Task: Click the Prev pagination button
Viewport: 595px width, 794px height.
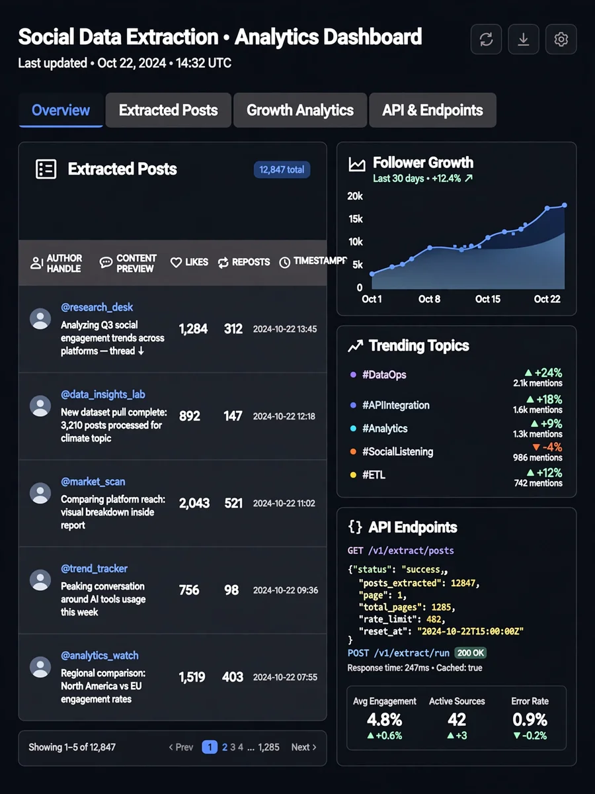Action: point(180,747)
